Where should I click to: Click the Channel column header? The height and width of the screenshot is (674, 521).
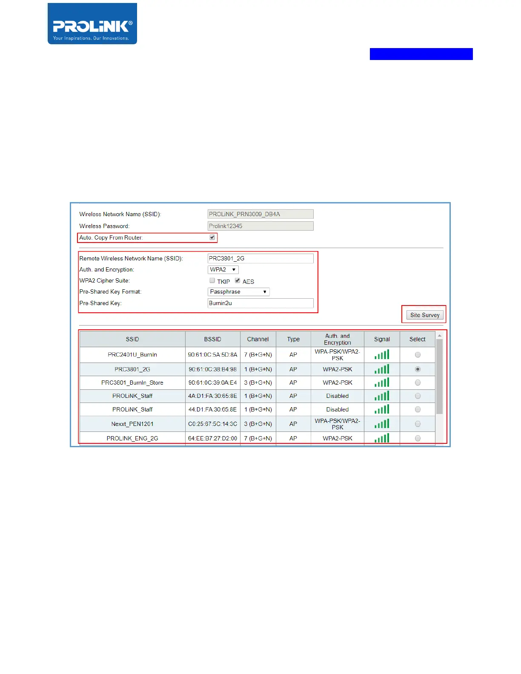tap(258, 339)
